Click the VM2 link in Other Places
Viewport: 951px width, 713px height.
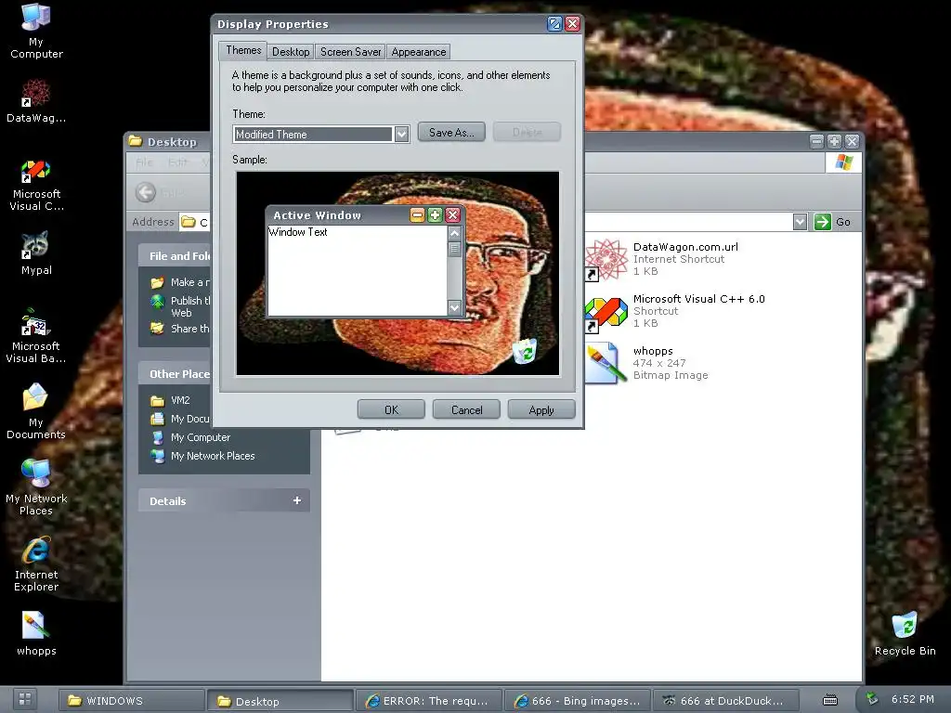coord(180,400)
